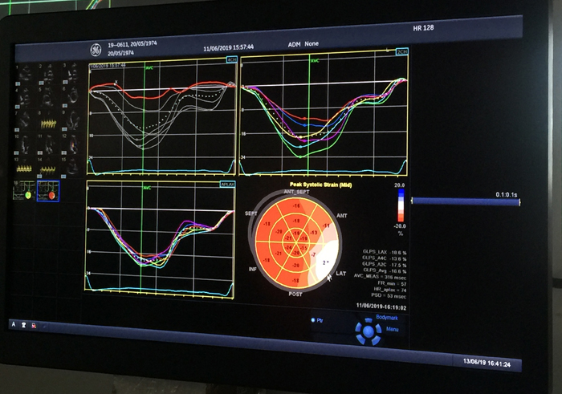Click the AVC marker in 2CH graph
Viewport: 562px width, 394px height.
point(314,60)
